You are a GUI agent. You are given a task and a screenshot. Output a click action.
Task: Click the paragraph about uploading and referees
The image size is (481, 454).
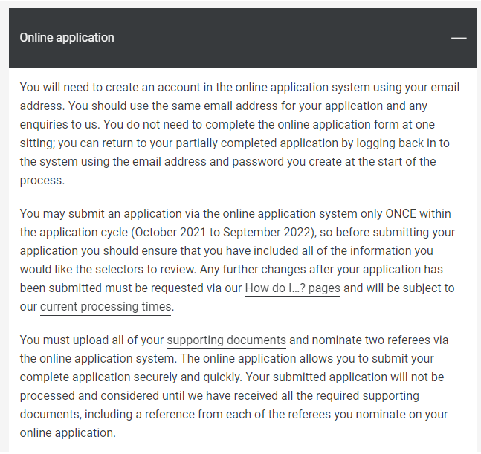click(239, 386)
